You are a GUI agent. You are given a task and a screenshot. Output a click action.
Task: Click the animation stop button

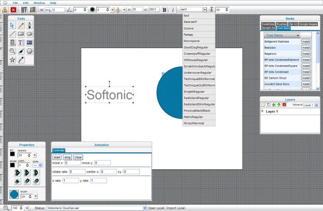(x=67, y=157)
